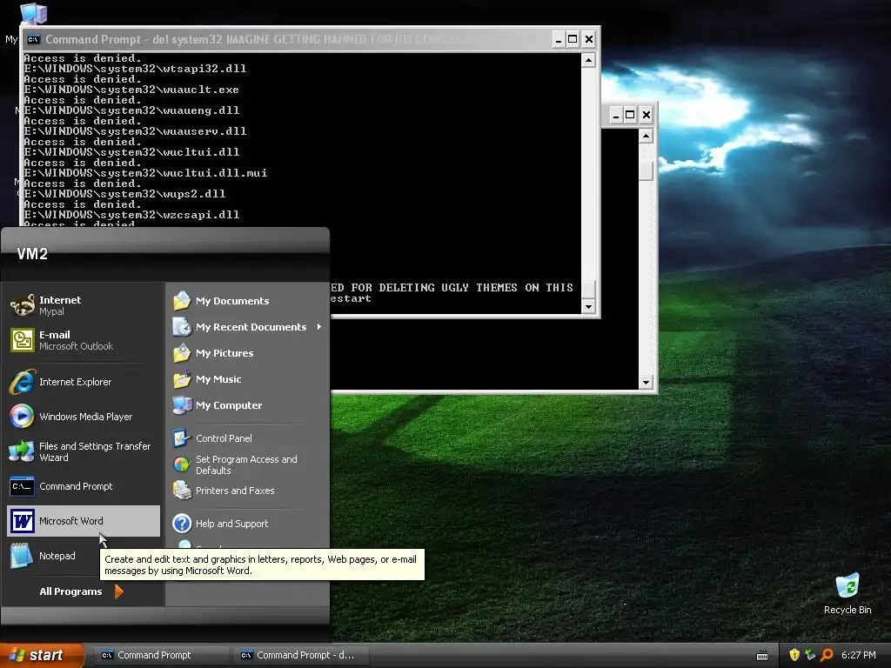This screenshot has height=668, width=891.
Task: Open the Mypal Internet browser icon
Action: (x=23, y=305)
